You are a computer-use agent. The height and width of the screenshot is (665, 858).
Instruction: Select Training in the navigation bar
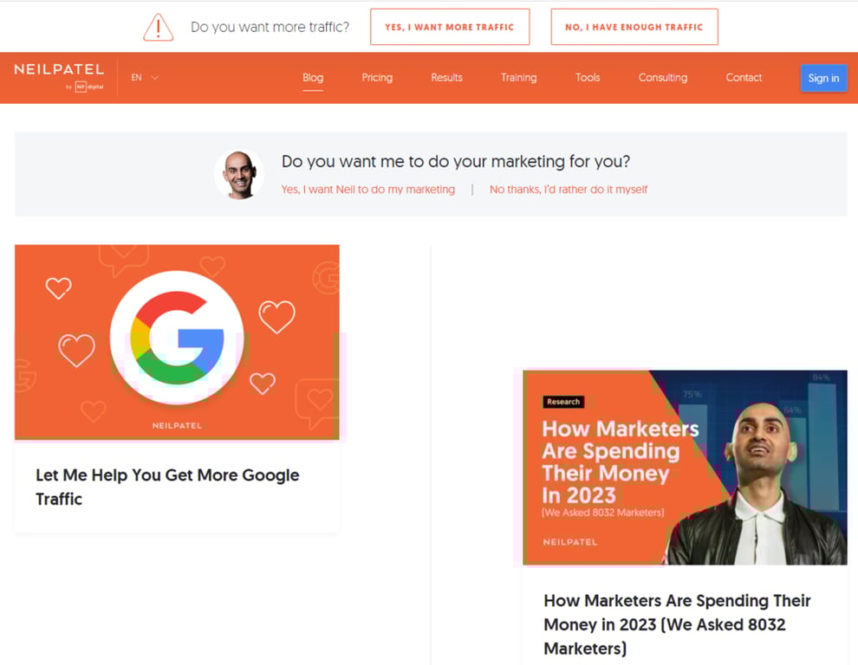[x=518, y=77]
